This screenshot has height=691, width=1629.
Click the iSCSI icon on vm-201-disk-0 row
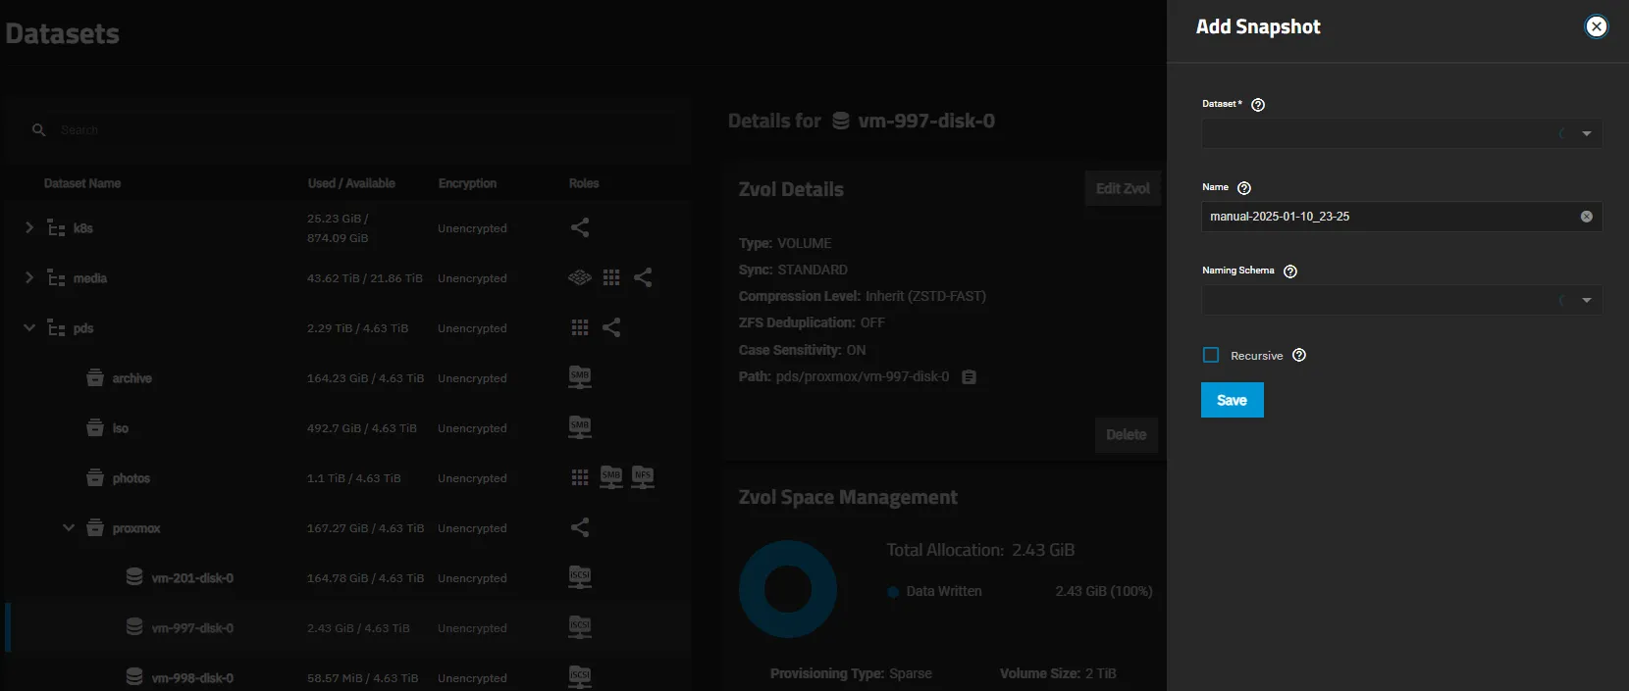point(580,577)
